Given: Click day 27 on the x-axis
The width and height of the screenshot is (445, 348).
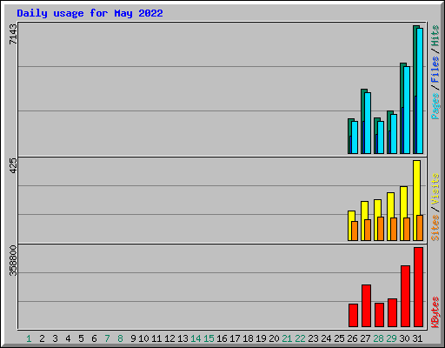Looking at the screenshot, I should pos(365,338).
